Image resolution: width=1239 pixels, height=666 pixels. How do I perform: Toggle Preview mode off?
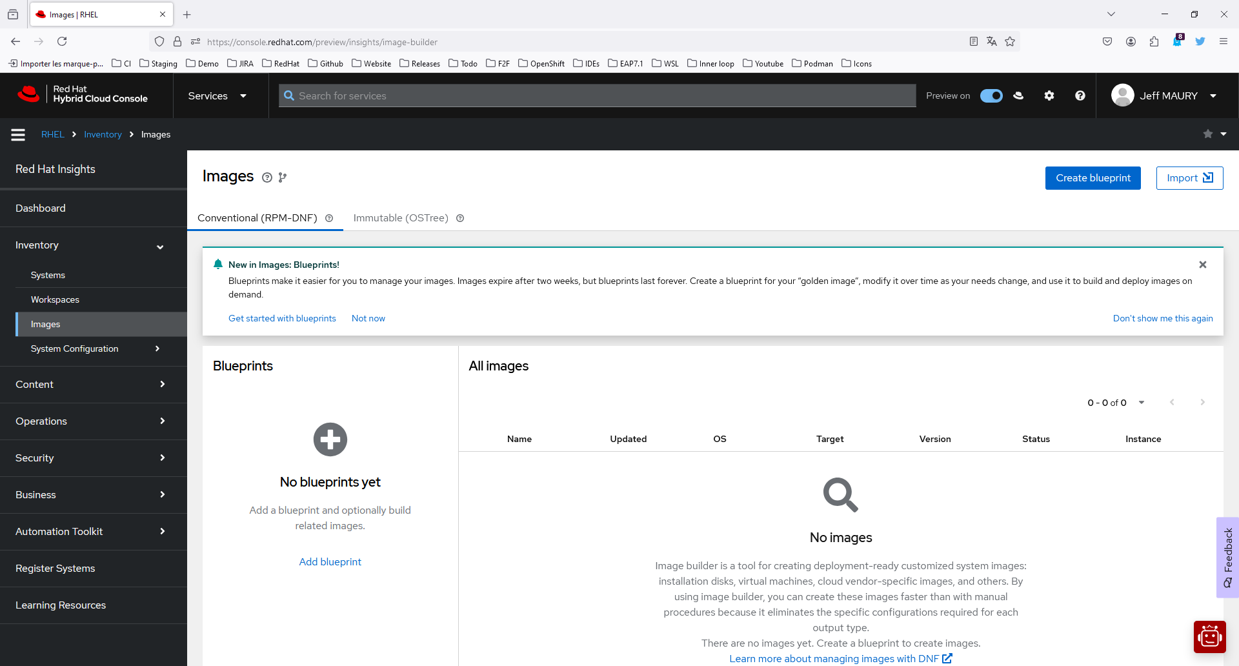coord(991,95)
